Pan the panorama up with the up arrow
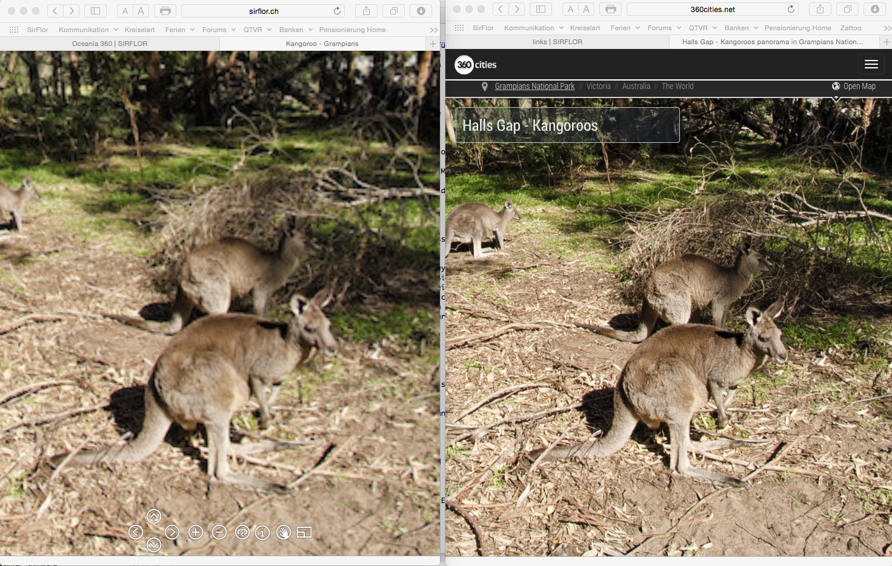Image resolution: width=892 pixels, height=566 pixels. click(x=154, y=516)
